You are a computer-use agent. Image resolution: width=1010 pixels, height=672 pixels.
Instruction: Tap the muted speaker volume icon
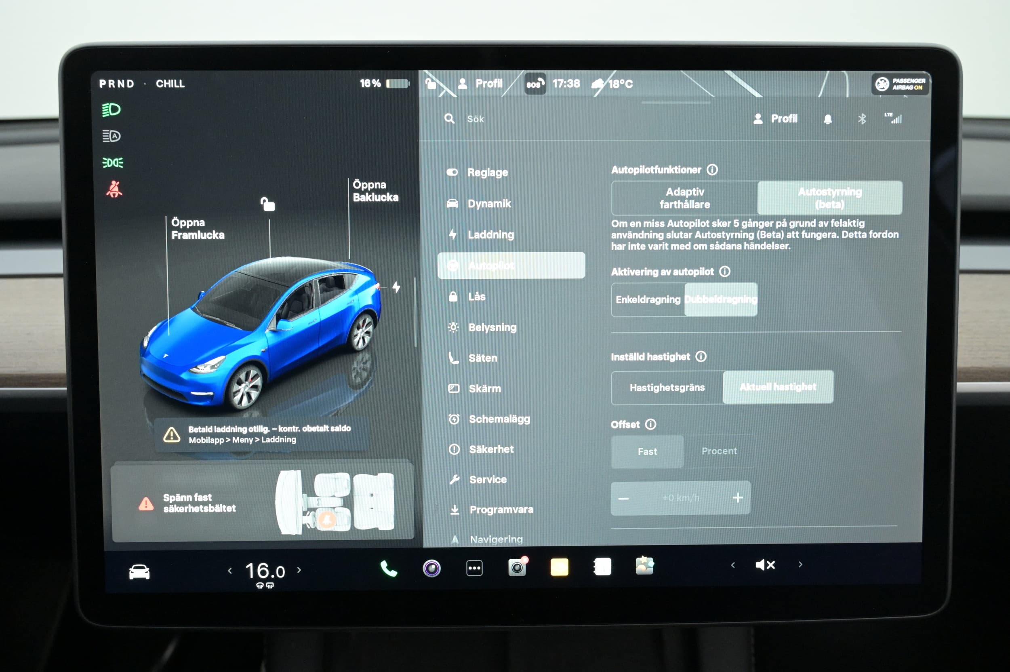pos(765,565)
